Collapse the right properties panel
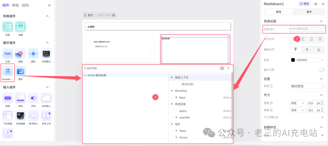 tap(323, 4)
